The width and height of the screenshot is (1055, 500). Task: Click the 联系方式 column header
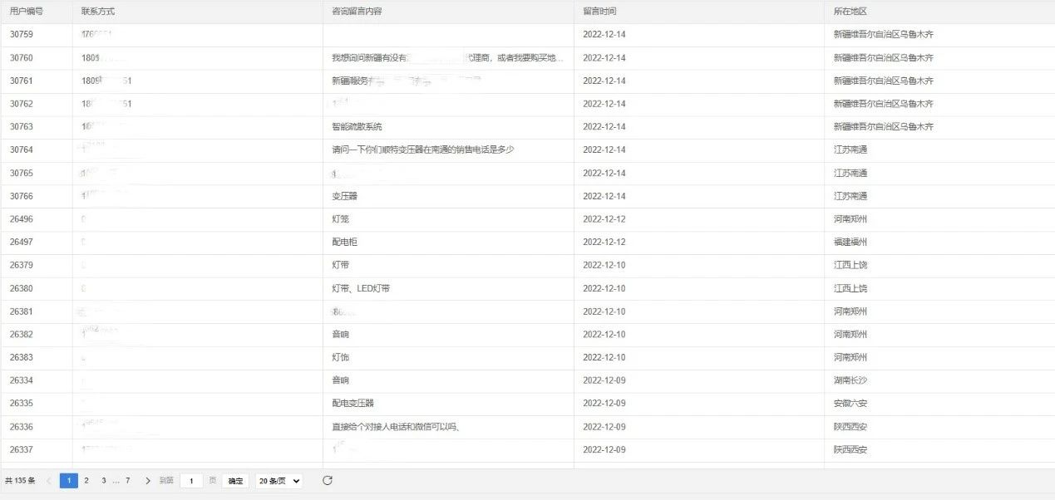(98, 12)
